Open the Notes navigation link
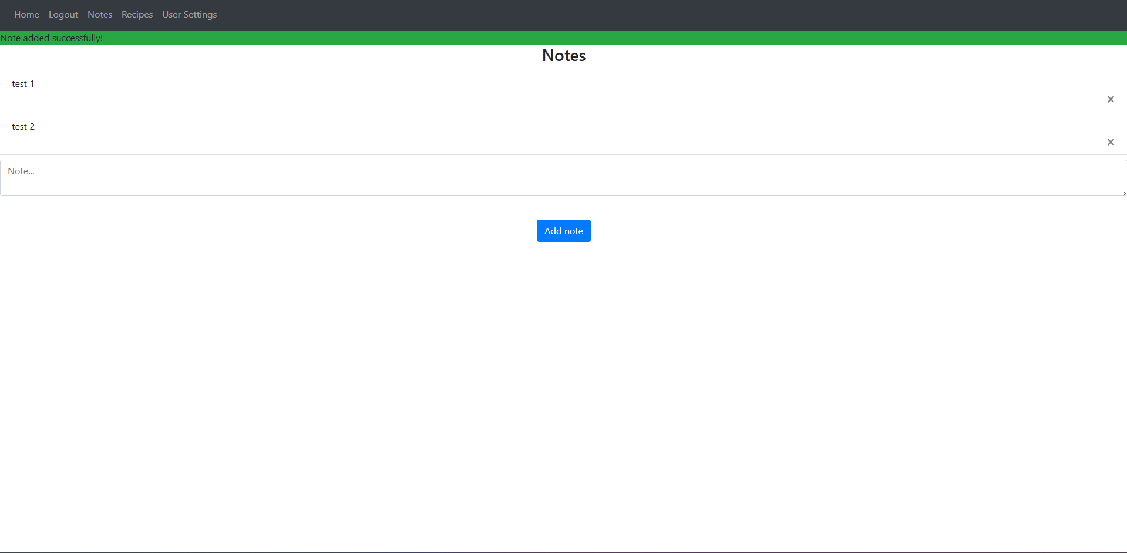Viewport: 1127px width, 553px height. click(100, 15)
